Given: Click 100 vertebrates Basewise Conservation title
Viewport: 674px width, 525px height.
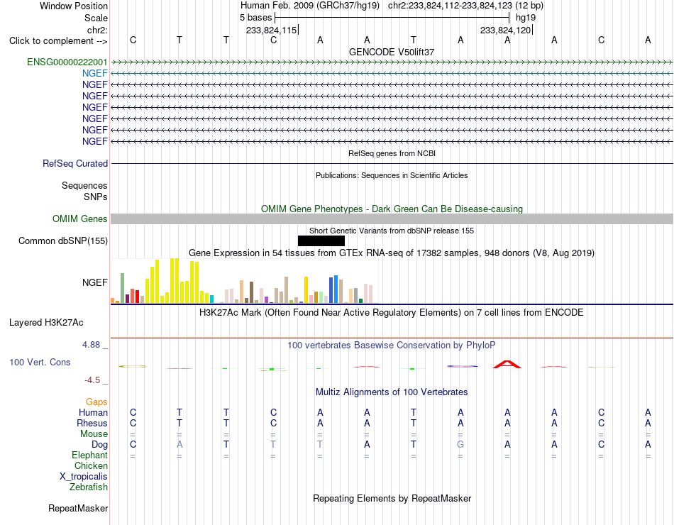Looking at the screenshot, I should (x=392, y=346).
